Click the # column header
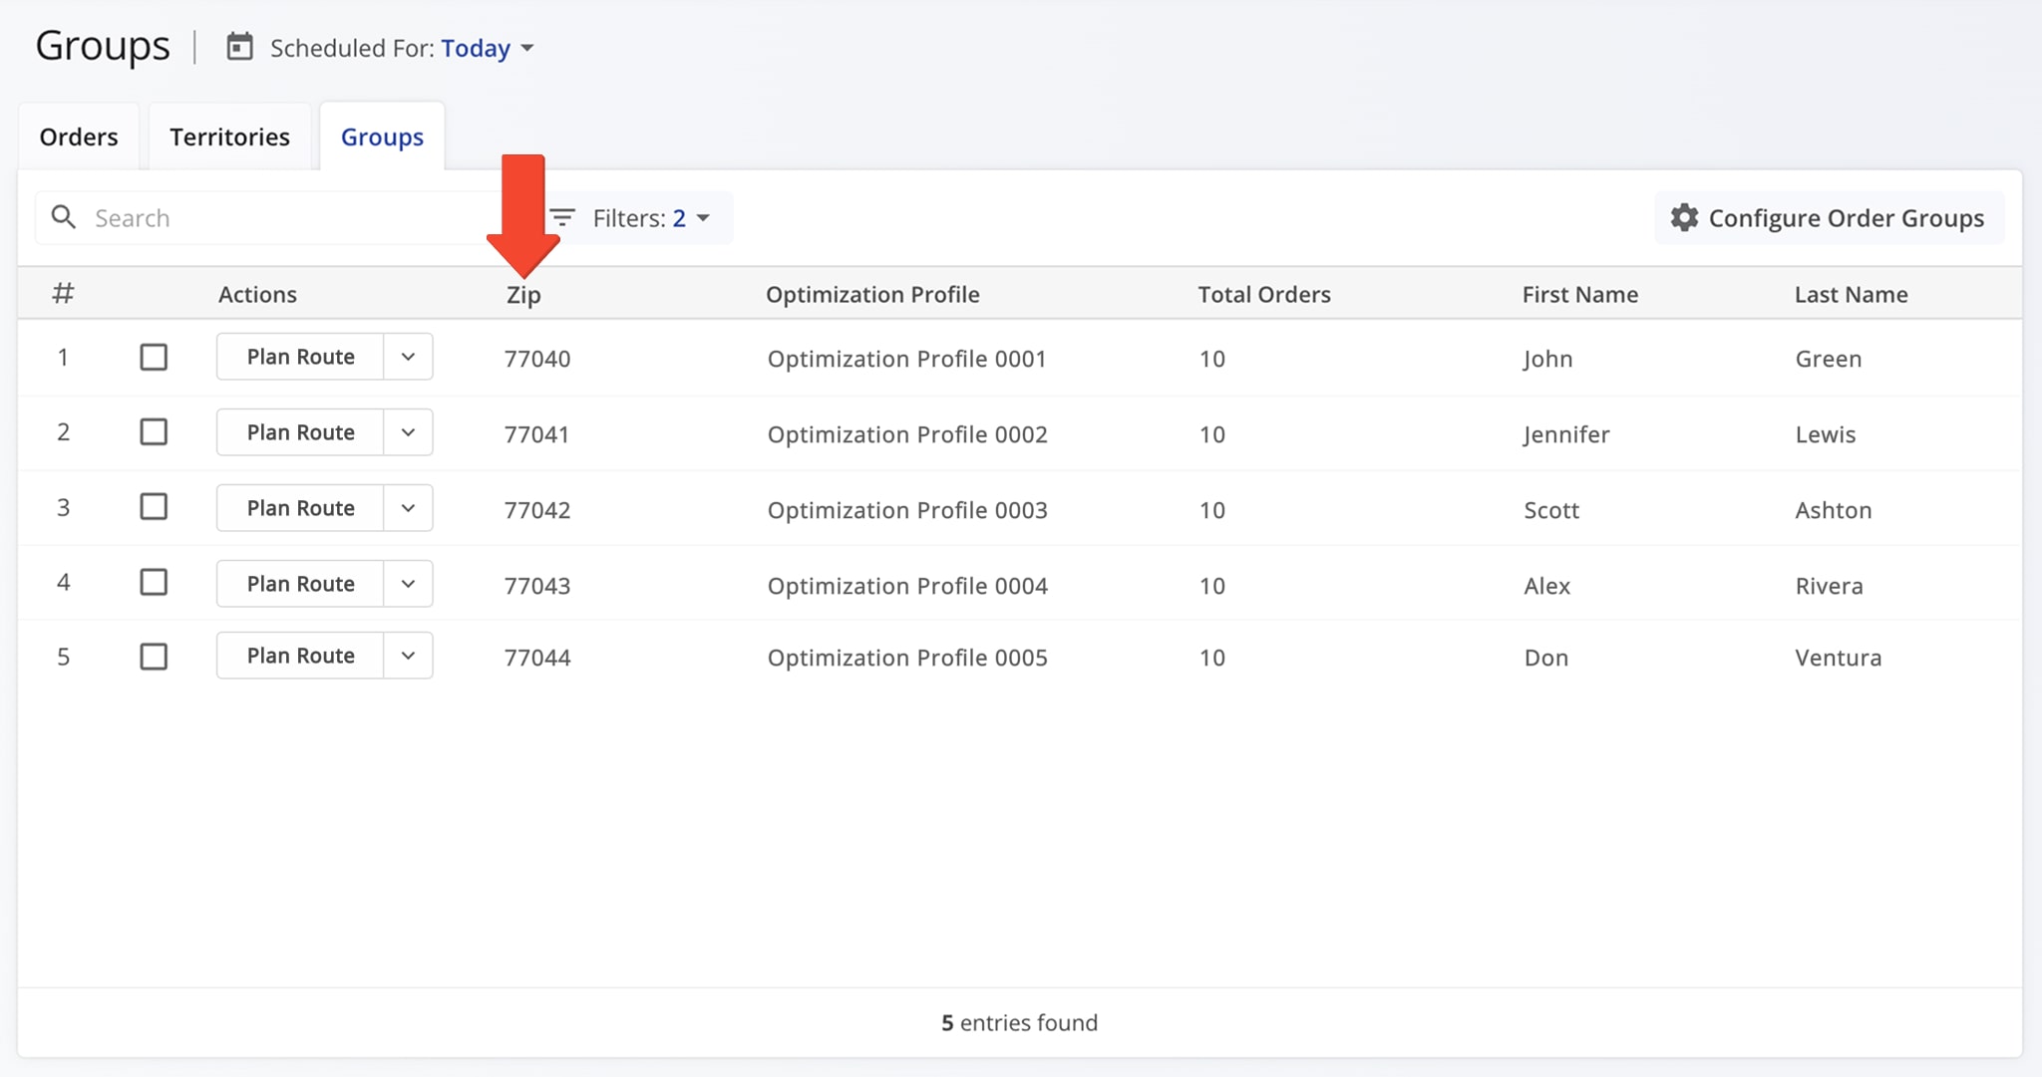2042x1077 pixels. [63, 293]
